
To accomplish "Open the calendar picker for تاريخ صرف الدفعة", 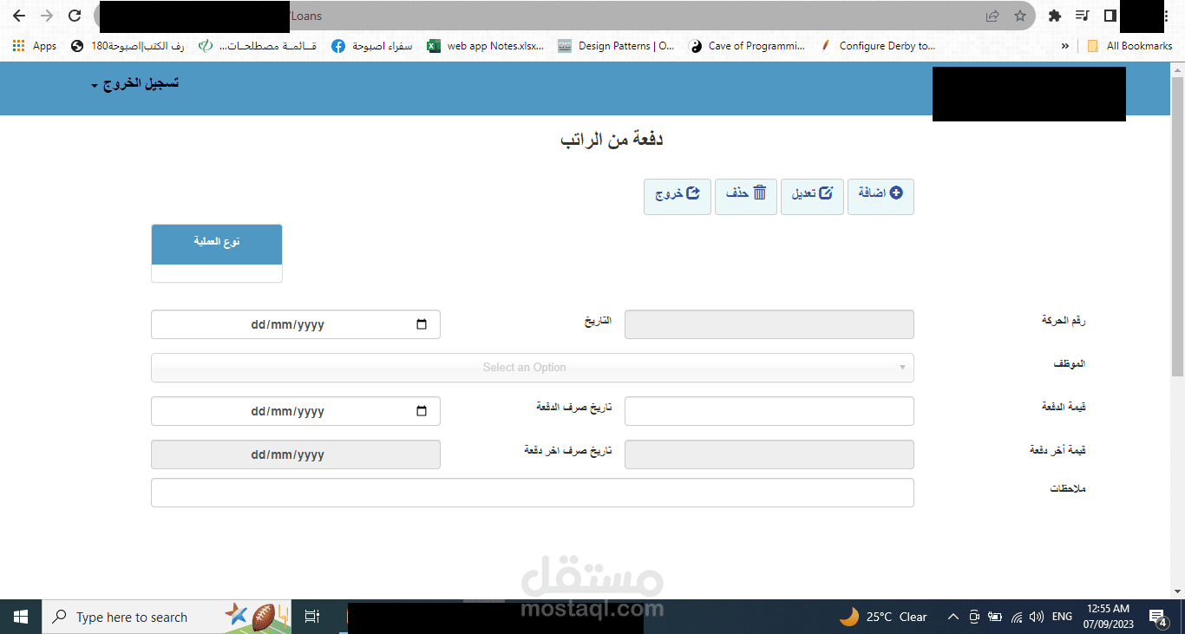I will click(x=422, y=411).
